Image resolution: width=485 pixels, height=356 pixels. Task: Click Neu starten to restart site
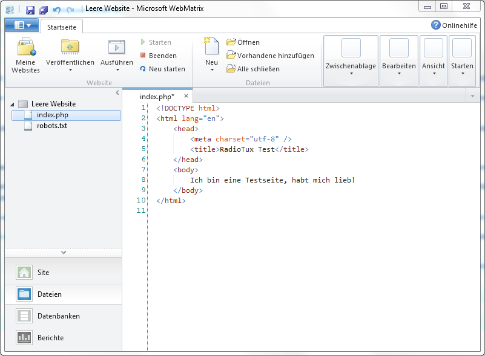click(x=163, y=69)
